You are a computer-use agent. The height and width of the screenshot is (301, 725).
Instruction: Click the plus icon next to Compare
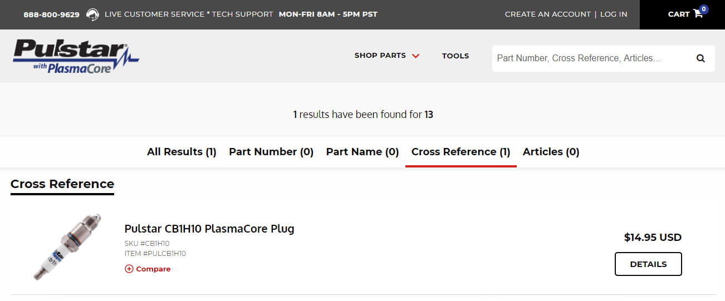129,269
